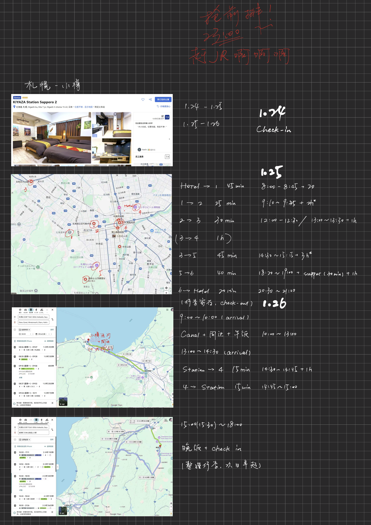Click the share icon beside the booking button
The height and width of the screenshot is (525, 371).
pyautogui.click(x=150, y=100)
